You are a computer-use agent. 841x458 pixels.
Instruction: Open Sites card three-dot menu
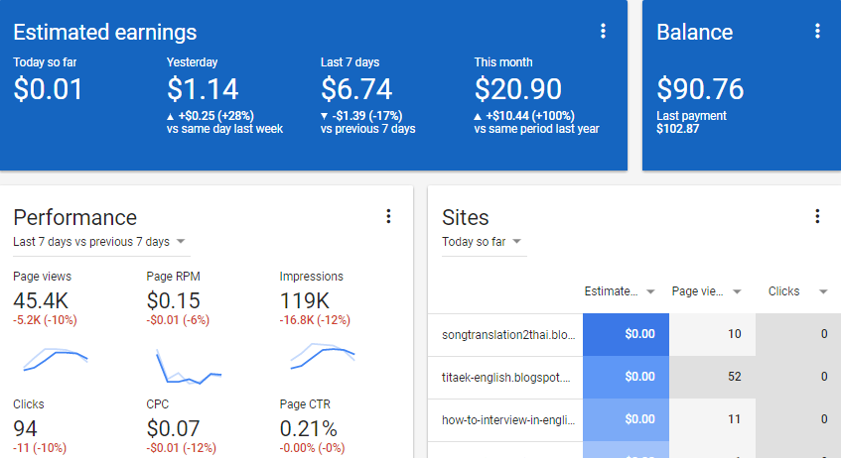[x=817, y=216]
